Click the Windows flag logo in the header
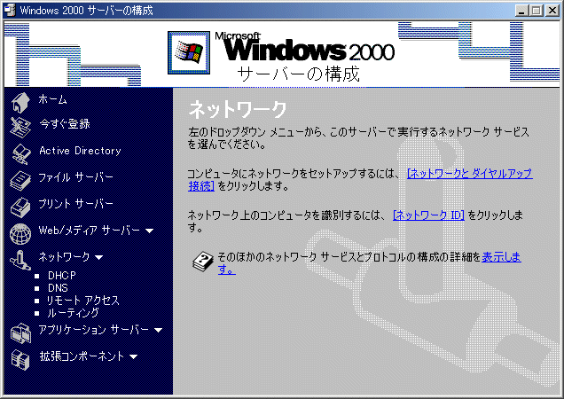Screen dimensions: 564x399 click(189, 52)
